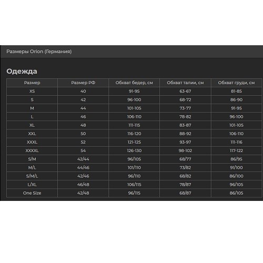This screenshot has height=263, width=263.
Task: Click the Размер РФ column header
Action: pyautogui.click(x=83, y=83)
